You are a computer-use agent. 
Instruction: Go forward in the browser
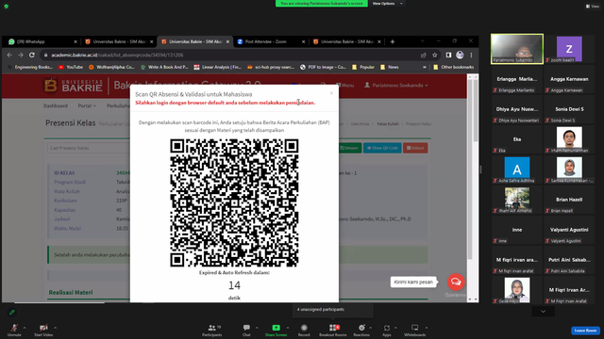(x=21, y=55)
